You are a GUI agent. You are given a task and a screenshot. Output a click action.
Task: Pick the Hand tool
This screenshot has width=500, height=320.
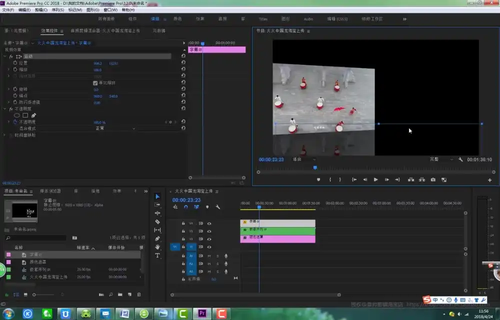157,247
